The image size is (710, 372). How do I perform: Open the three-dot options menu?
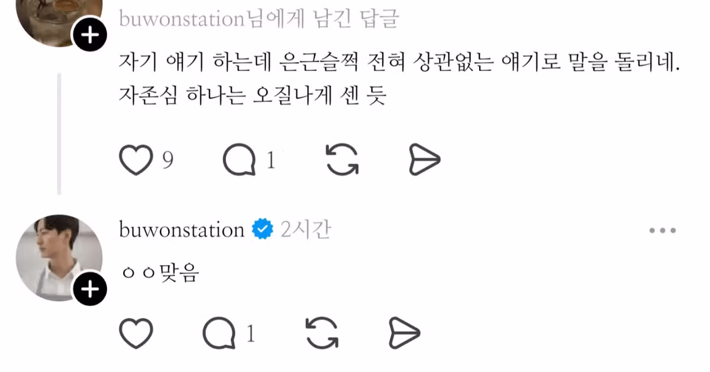tap(663, 231)
